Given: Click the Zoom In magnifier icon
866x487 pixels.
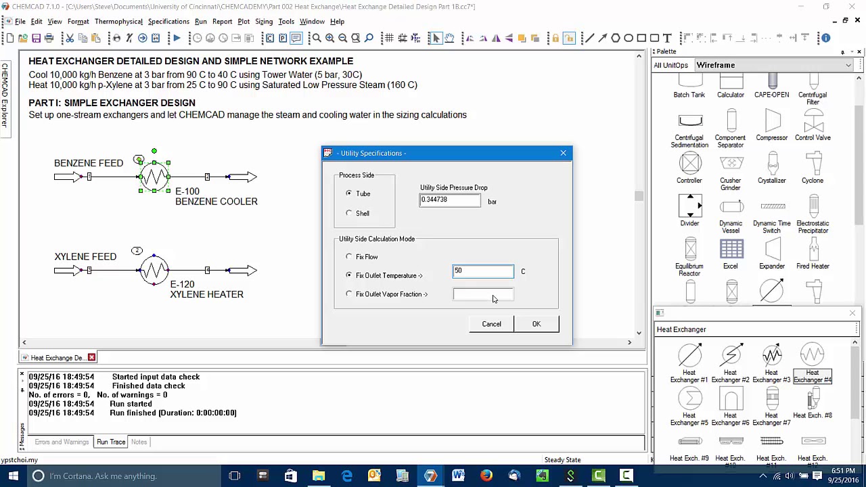Looking at the screenshot, I should point(329,38).
